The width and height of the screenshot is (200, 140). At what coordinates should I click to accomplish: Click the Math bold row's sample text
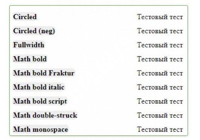click(160, 59)
